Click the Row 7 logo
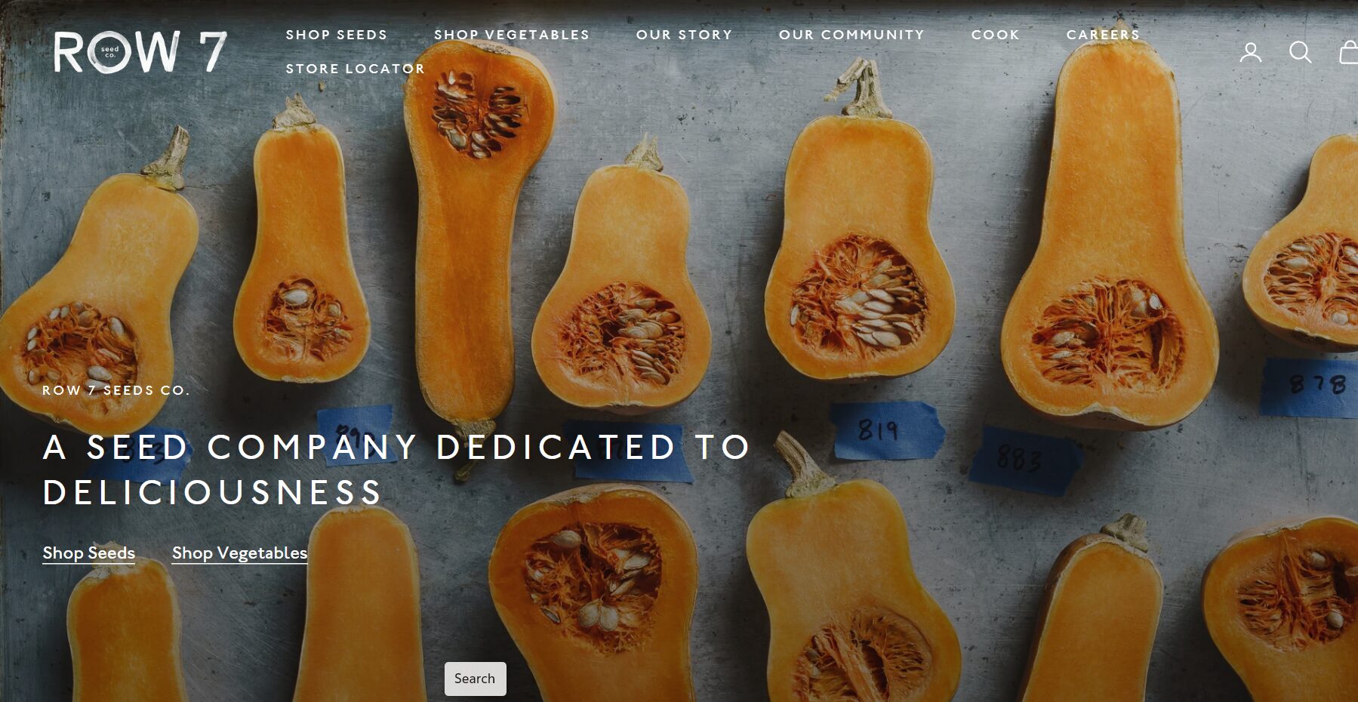1358x702 pixels. (140, 52)
